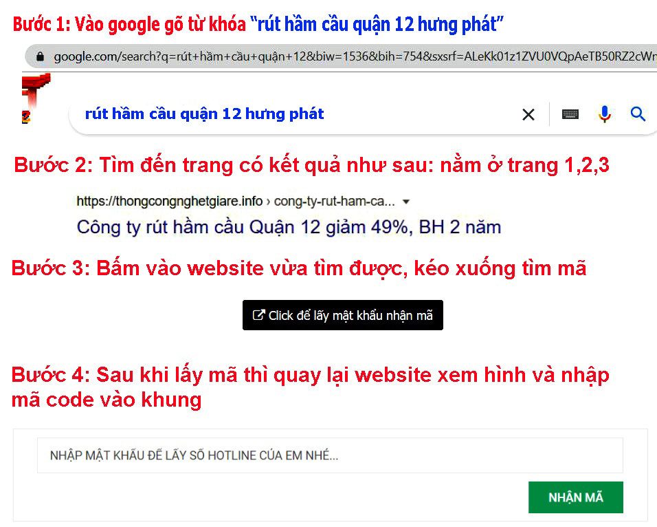This screenshot has width=657, height=527.
Task: Click inside the Google search box
Action: pyautogui.click(x=275, y=114)
